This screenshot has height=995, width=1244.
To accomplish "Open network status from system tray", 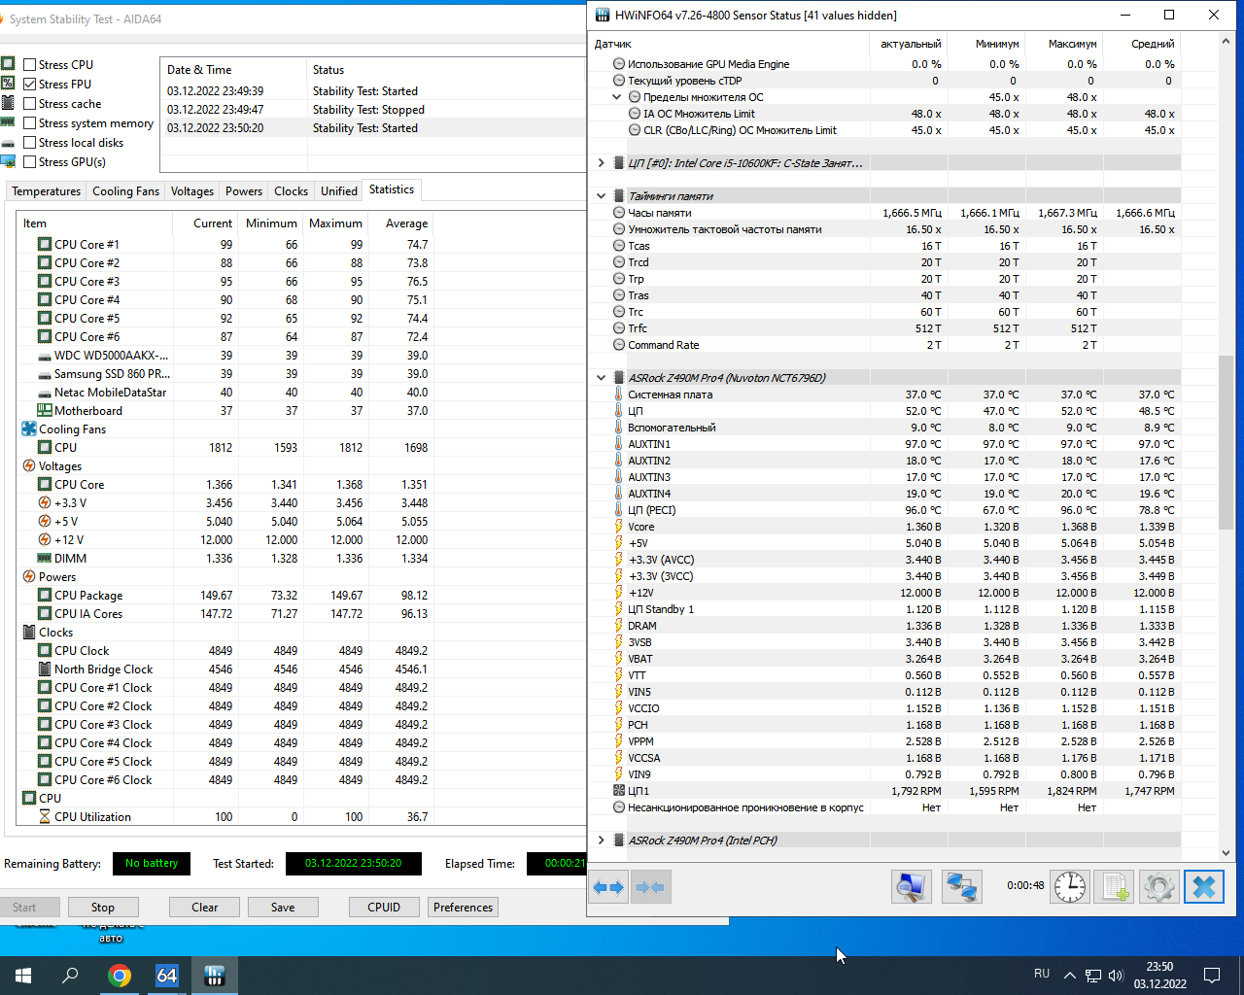I will (x=1093, y=976).
